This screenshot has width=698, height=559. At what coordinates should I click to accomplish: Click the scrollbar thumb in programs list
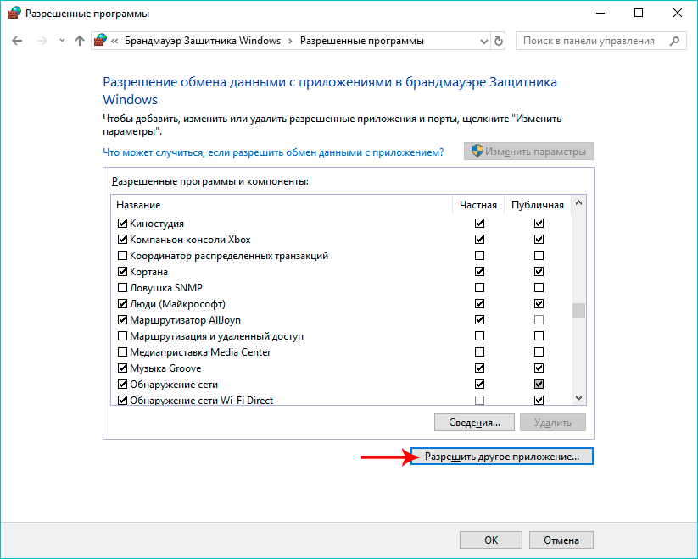tap(578, 311)
